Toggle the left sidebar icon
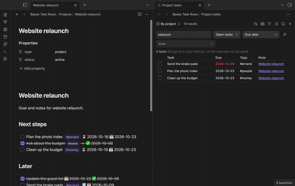The height and width of the screenshot is (186, 295). (25, 5)
